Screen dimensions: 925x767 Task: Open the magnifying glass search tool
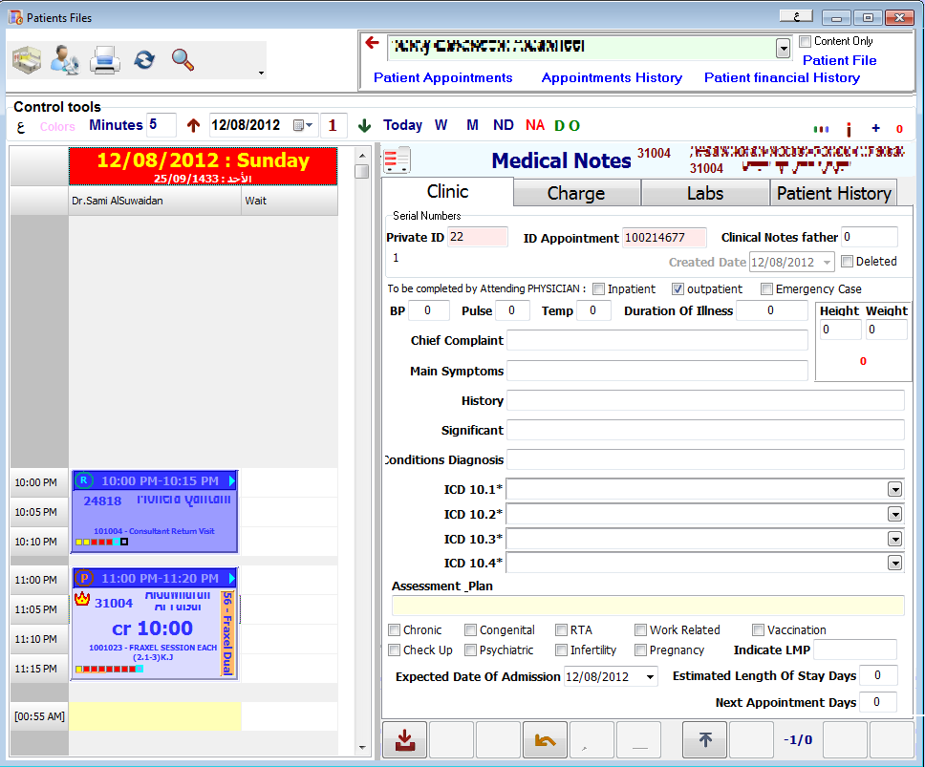click(x=183, y=60)
